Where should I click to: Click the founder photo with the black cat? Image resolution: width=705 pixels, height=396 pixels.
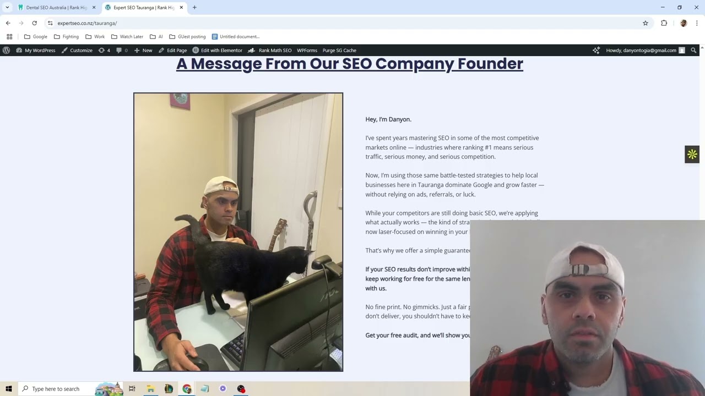238,232
